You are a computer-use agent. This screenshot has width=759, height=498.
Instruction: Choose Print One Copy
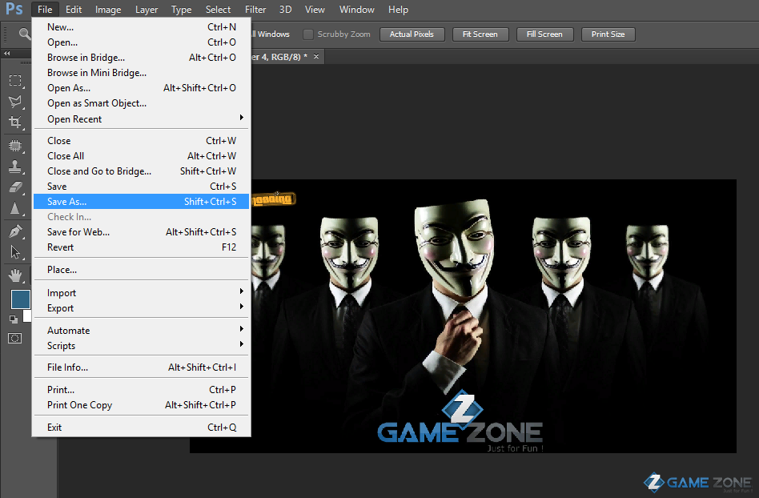coord(142,405)
